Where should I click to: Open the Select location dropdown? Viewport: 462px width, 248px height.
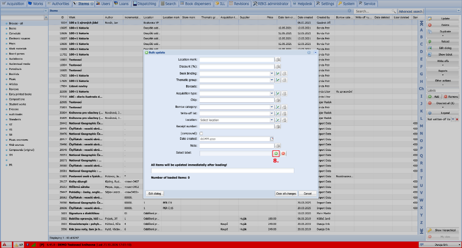point(272,120)
